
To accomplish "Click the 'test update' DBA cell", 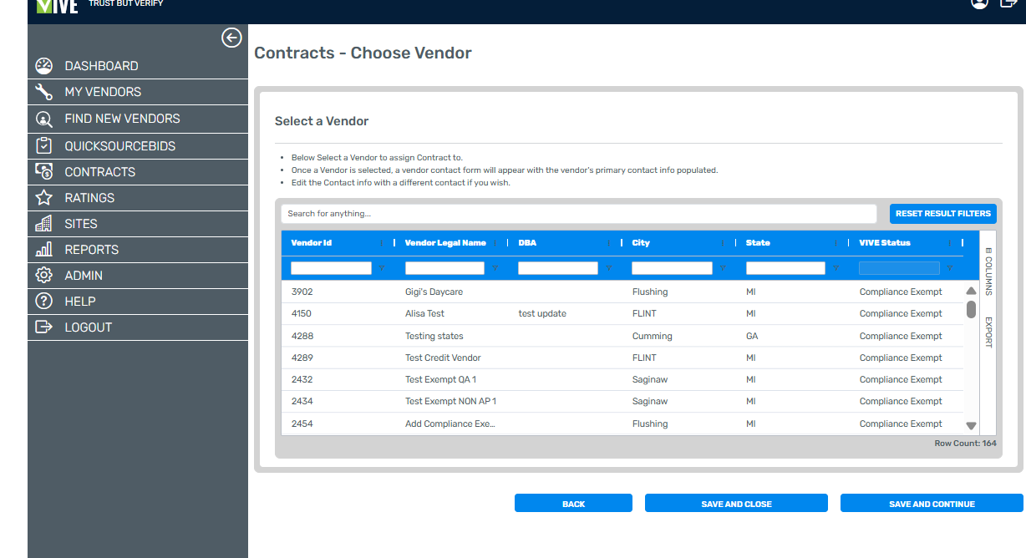I will [x=542, y=314].
